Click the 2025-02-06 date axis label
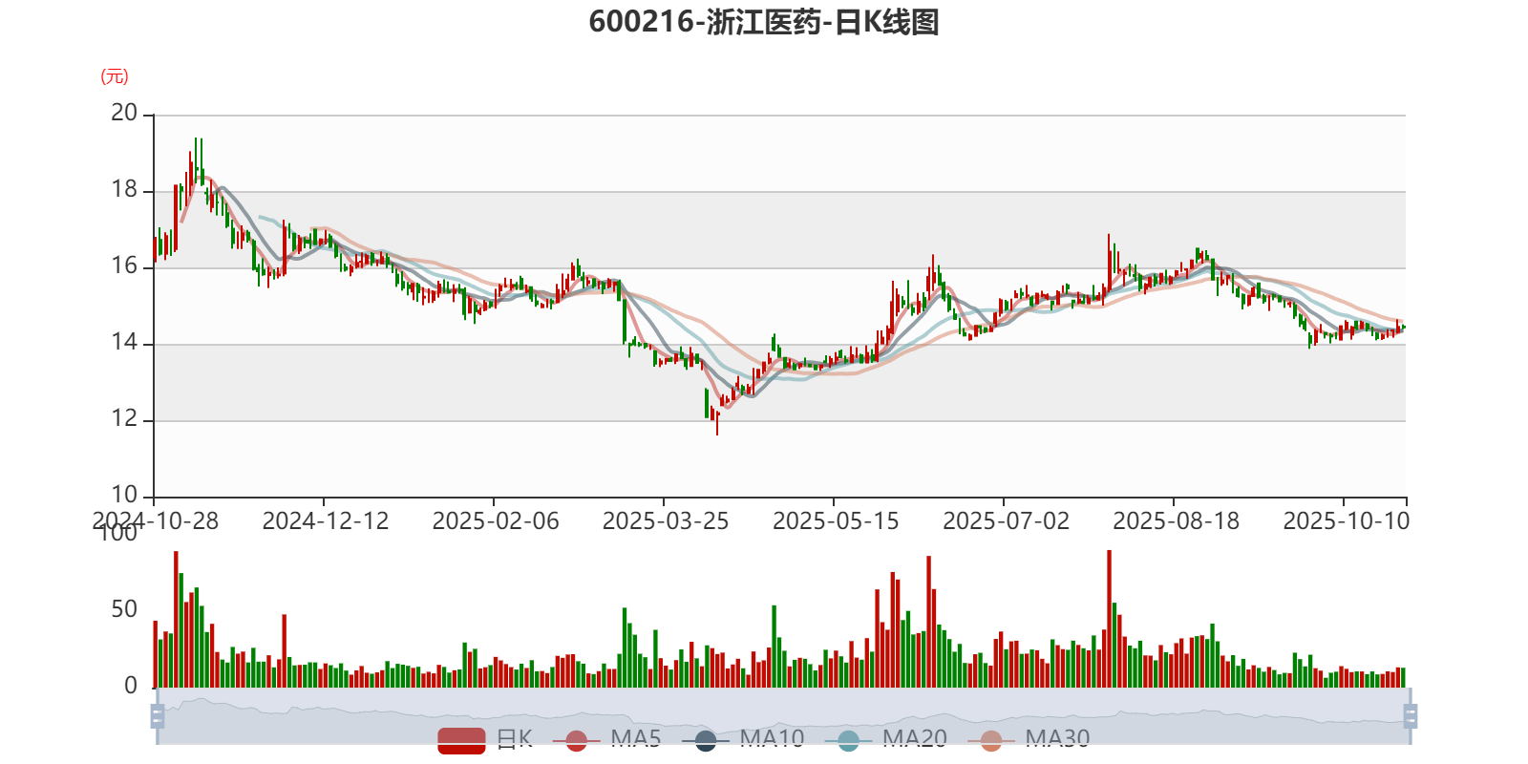This screenshot has height=764, width=1528. click(x=496, y=520)
